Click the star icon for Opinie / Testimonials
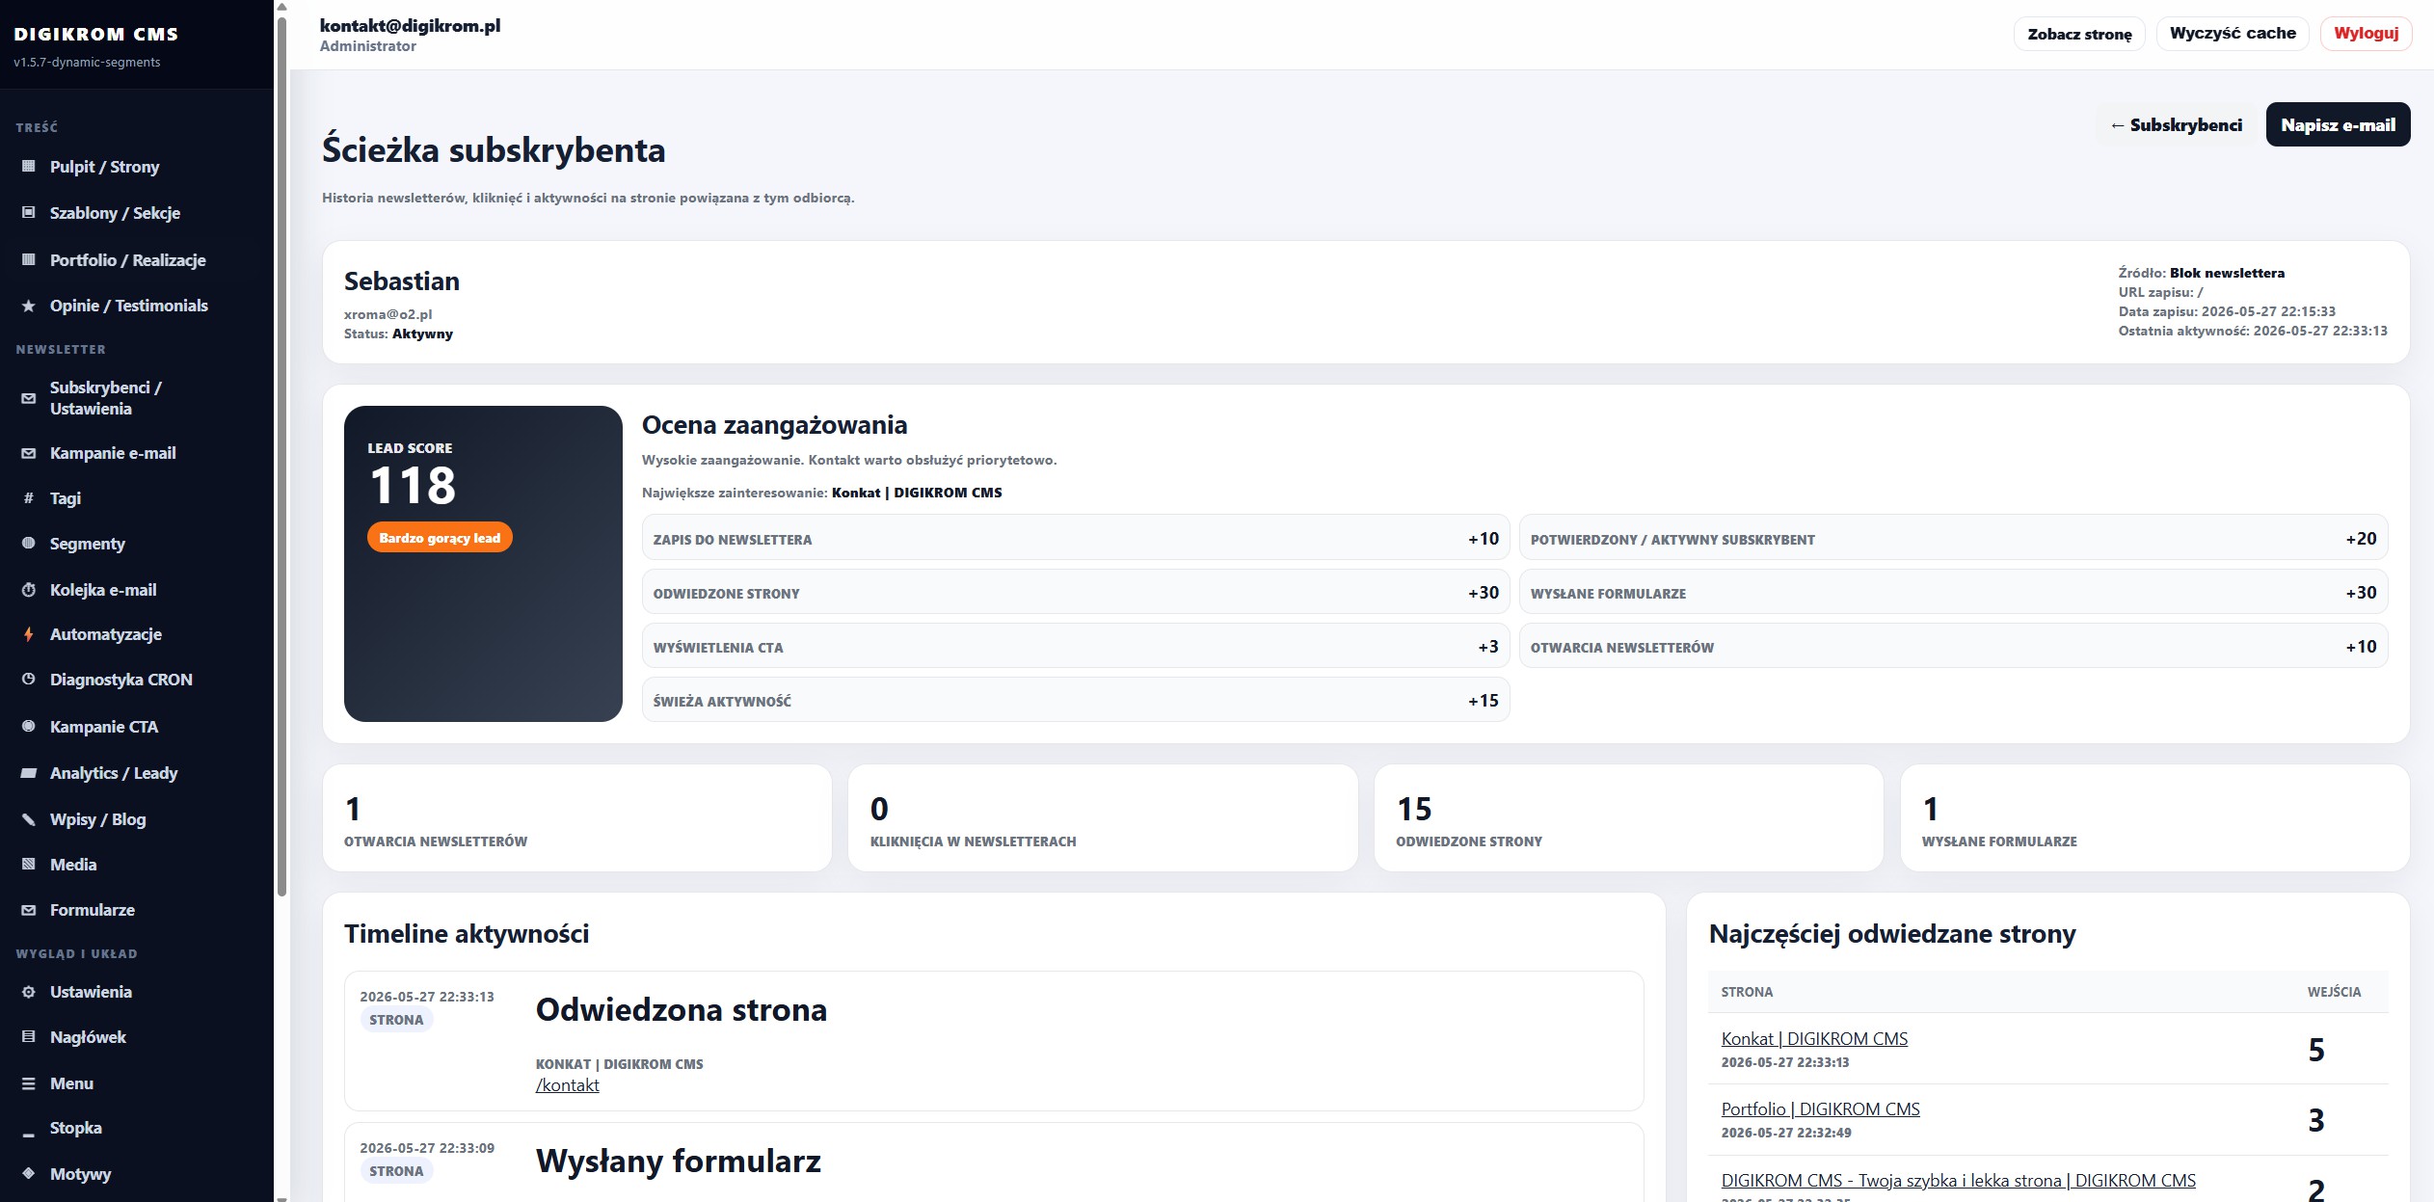The image size is (2434, 1202). 29,306
